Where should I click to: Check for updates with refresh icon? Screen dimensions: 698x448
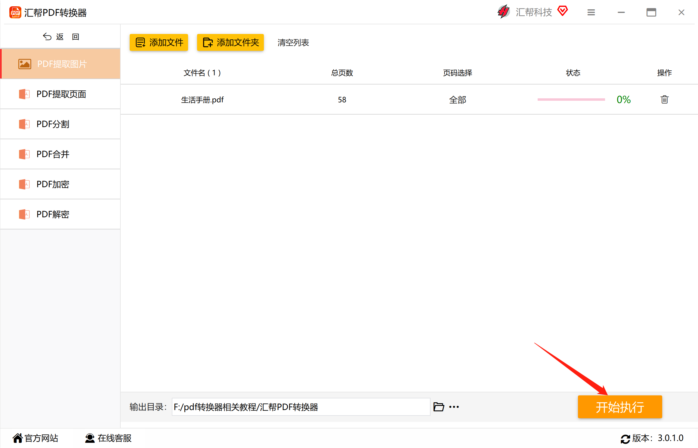pyautogui.click(x=625, y=439)
